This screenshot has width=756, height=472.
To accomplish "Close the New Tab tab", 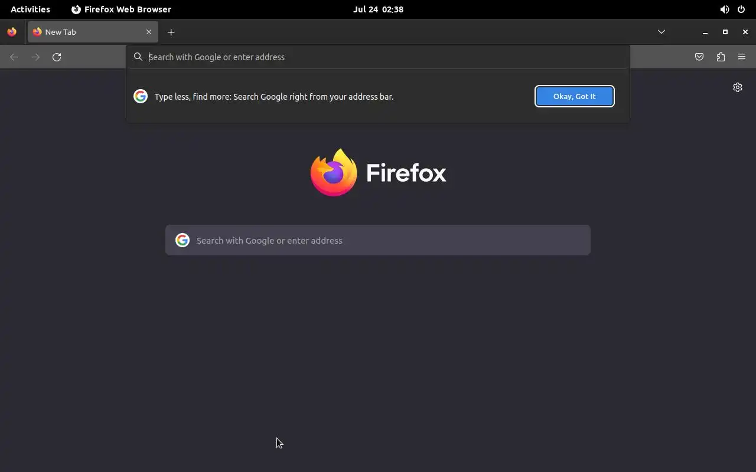I will [149, 32].
